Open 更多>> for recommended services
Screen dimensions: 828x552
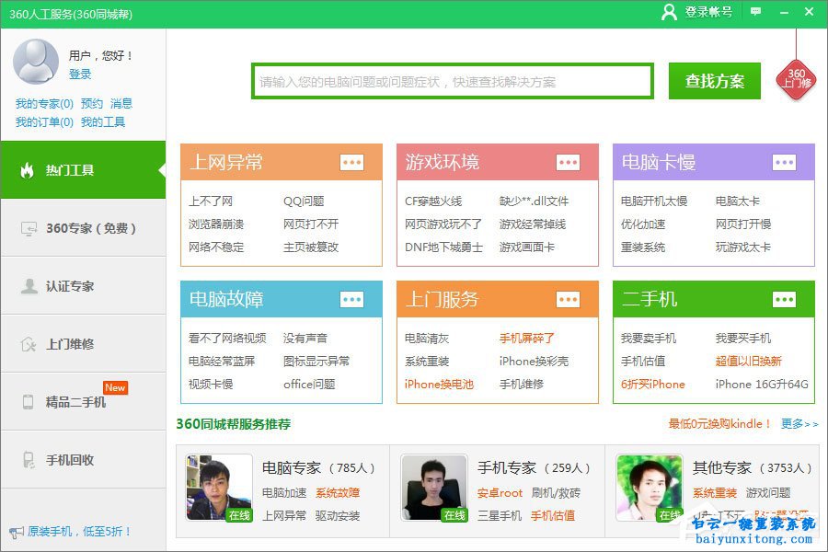coord(799,422)
